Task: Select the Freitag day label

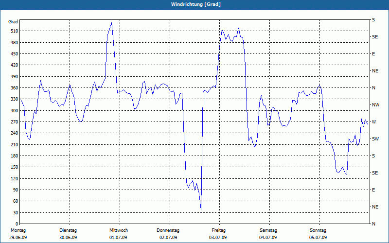Action: [218, 230]
